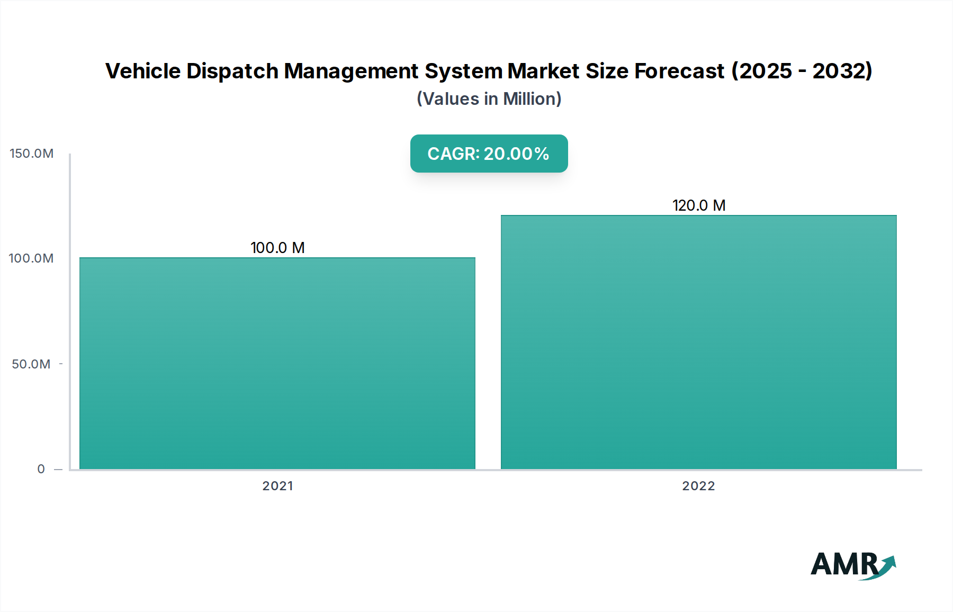Screen dimensions: 953x612
Task: Click the 0 y-axis label
Action: (41, 469)
